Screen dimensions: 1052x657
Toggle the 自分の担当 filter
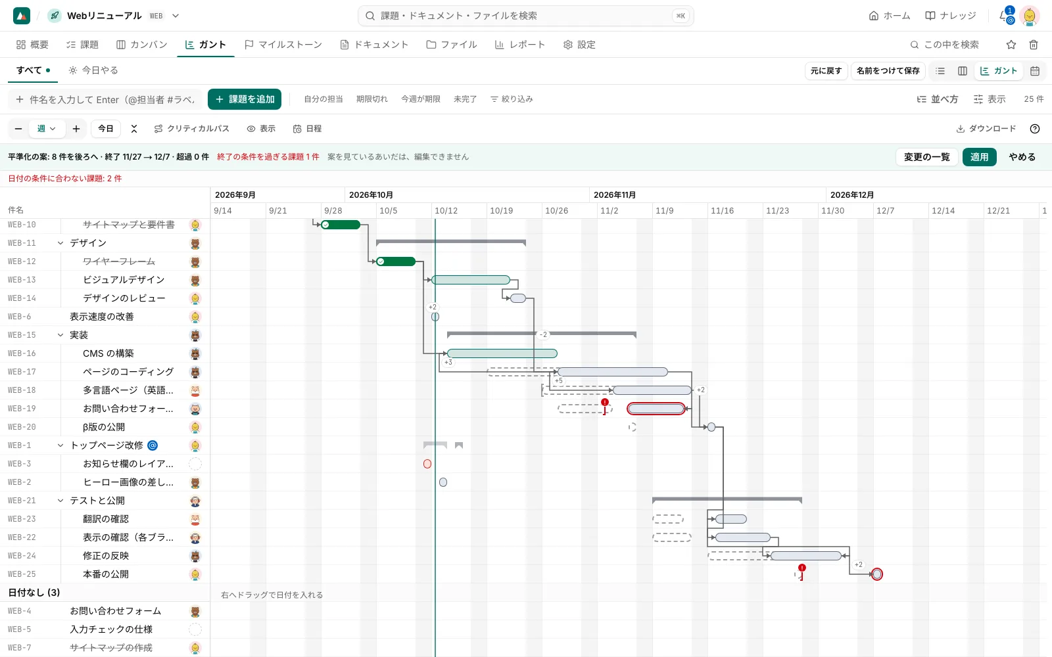[x=323, y=99]
